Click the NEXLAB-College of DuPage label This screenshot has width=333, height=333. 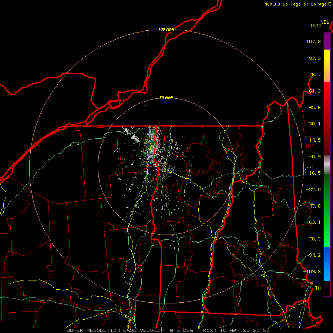[297, 4]
